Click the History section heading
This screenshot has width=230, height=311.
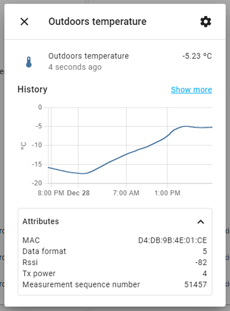click(x=32, y=90)
